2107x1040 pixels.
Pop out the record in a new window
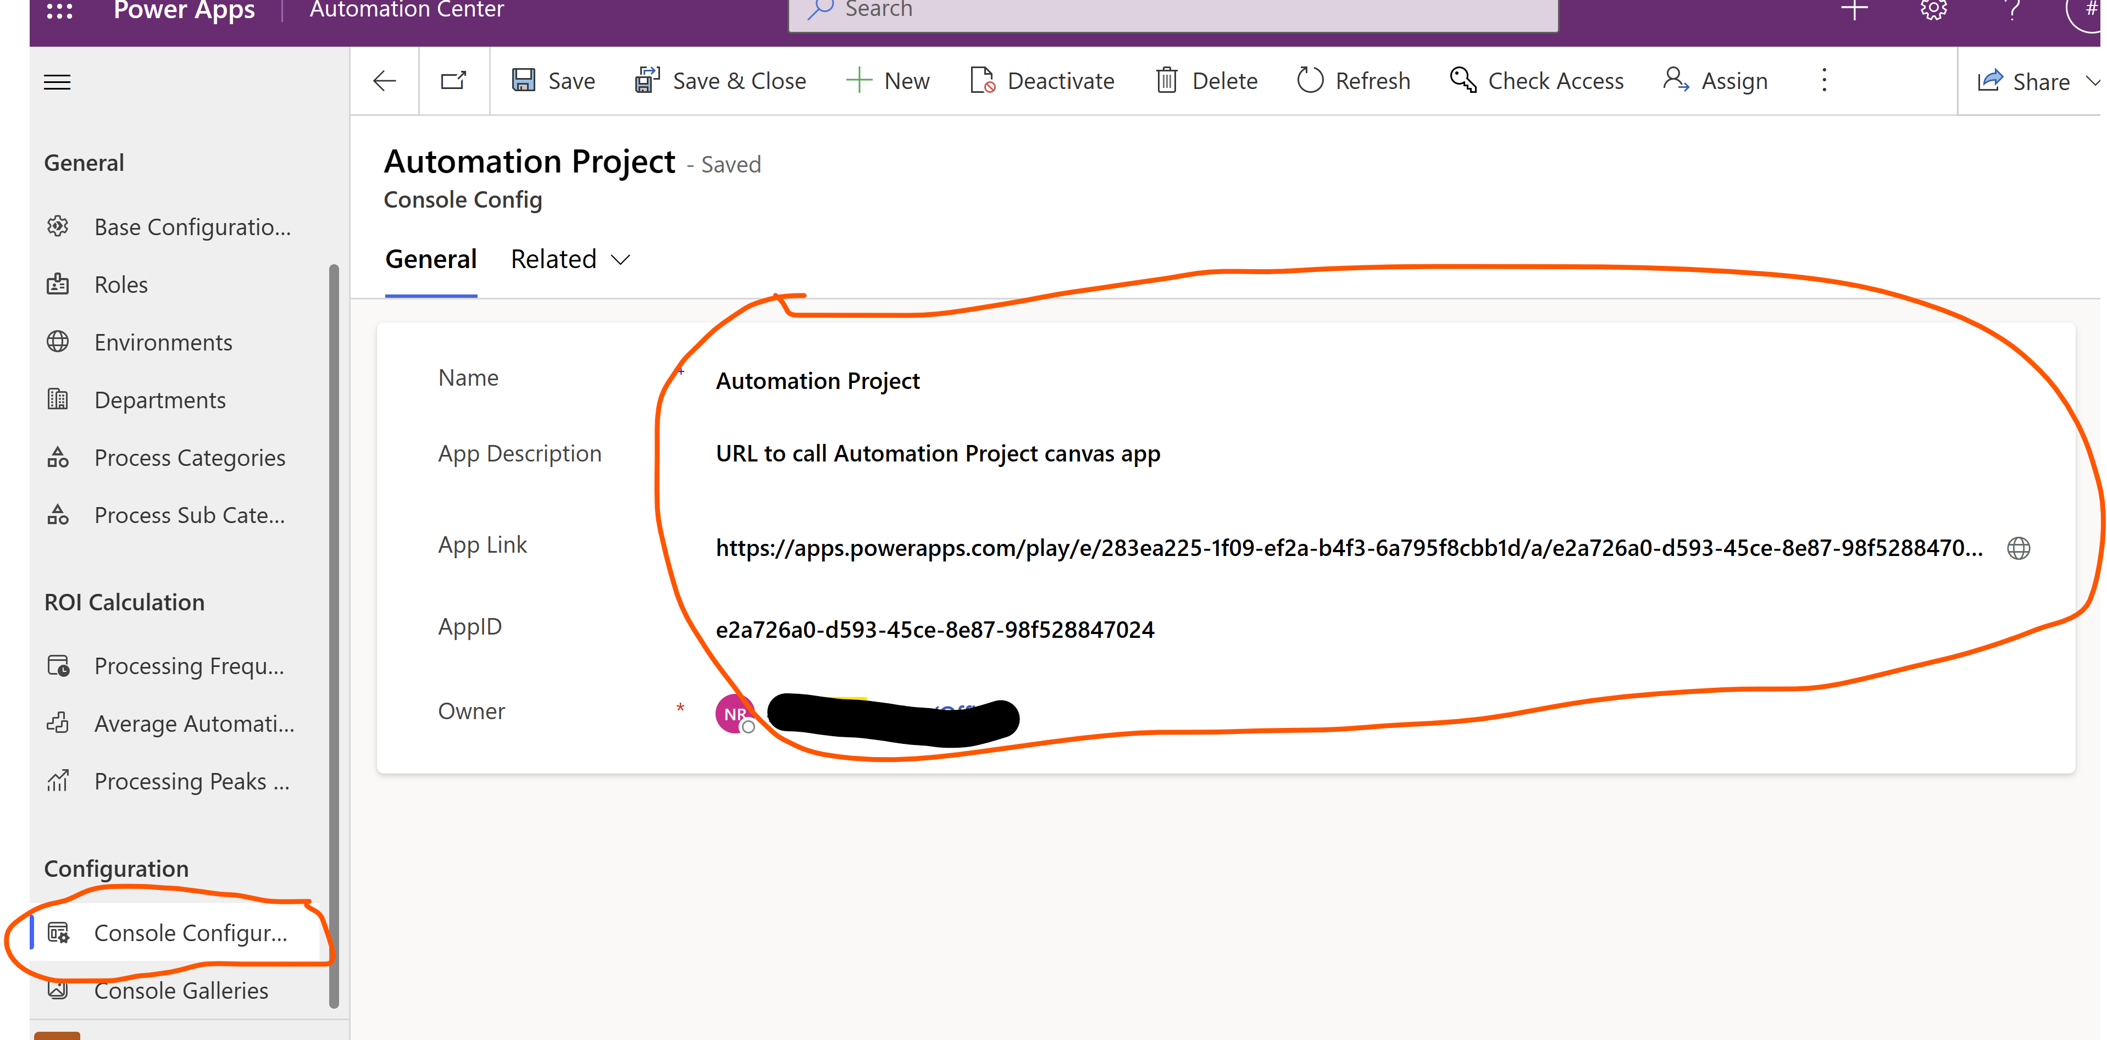[x=453, y=80]
